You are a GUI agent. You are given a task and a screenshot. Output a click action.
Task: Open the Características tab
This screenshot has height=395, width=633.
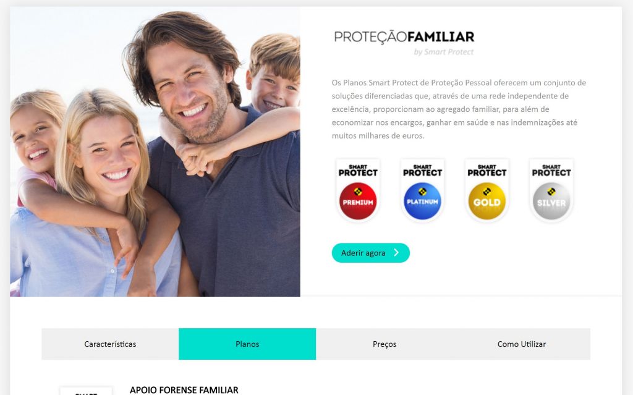click(110, 344)
